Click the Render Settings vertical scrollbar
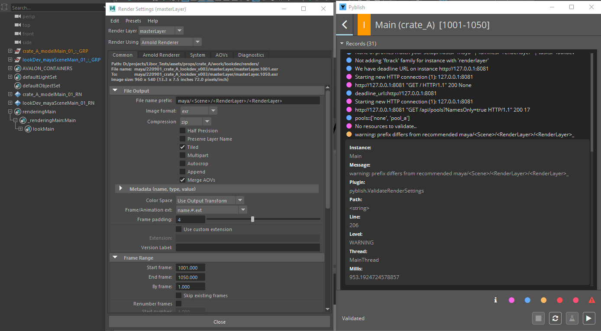This screenshot has width=601, height=331. pyautogui.click(x=328, y=149)
